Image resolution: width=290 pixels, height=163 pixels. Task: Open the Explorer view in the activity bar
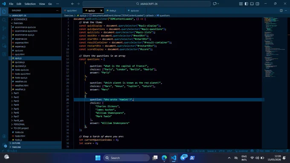[x=4, y=12]
